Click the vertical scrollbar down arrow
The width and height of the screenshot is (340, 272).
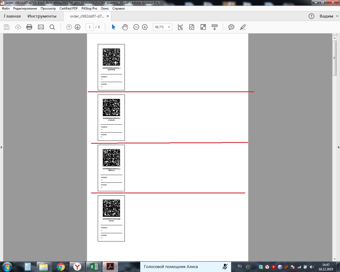coord(335,259)
